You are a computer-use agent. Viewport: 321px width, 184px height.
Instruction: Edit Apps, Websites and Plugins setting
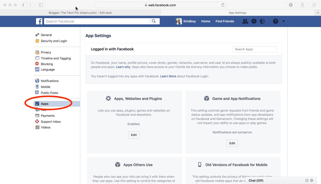134,135
